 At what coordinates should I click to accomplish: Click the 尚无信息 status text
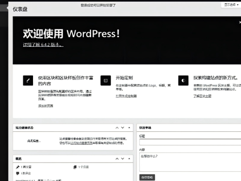pos(34,141)
